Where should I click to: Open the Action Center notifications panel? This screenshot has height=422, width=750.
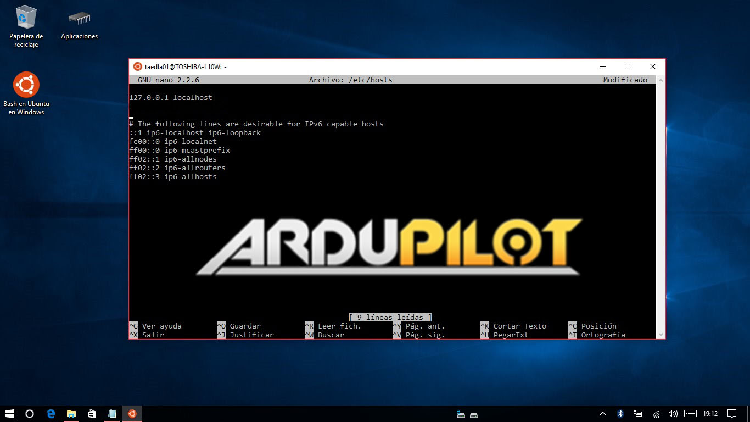click(732, 414)
